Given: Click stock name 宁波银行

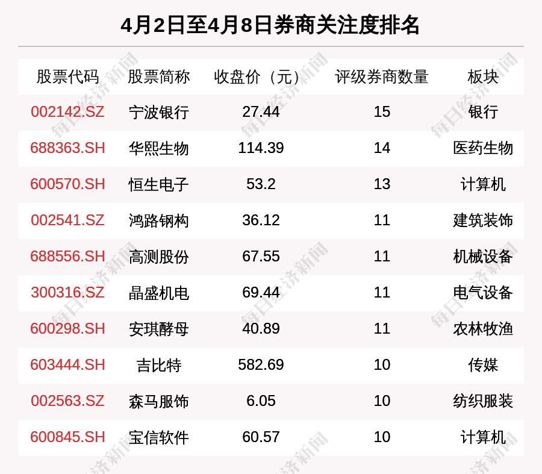Looking at the screenshot, I should pos(158,112).
